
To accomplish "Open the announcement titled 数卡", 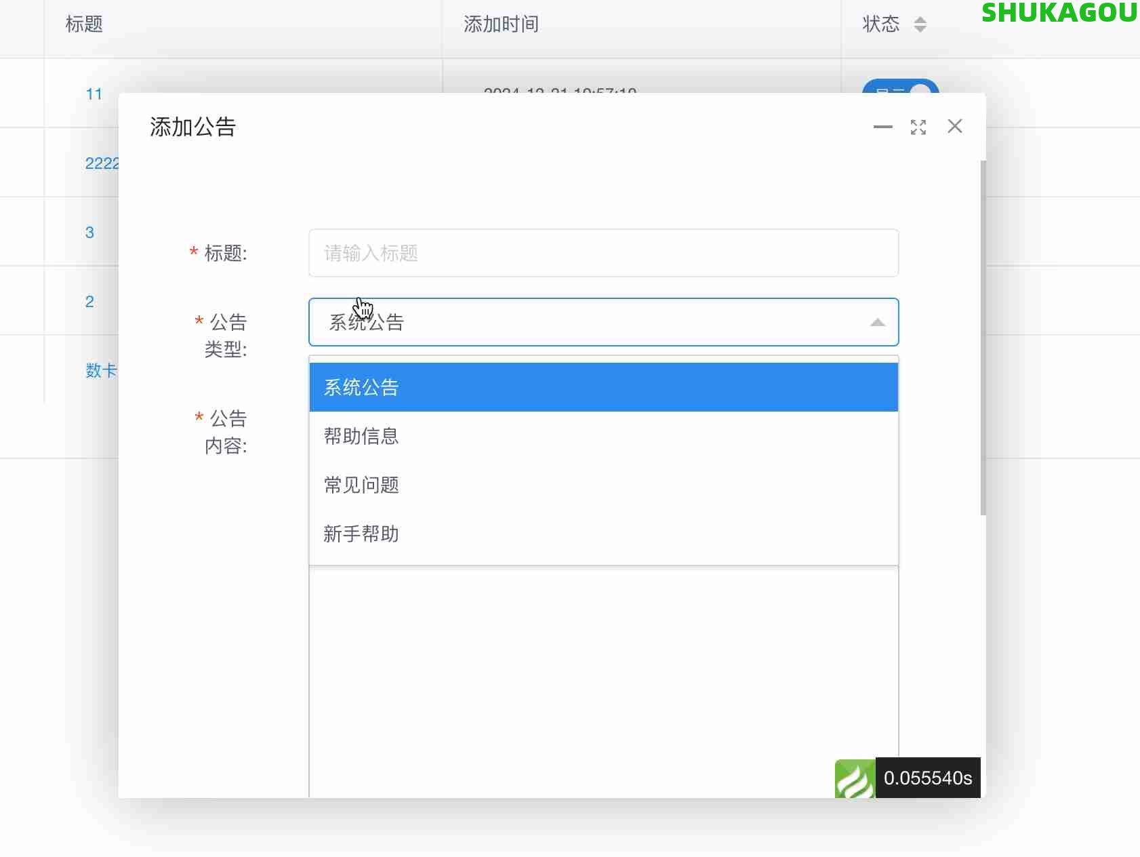I will coord(102,371).
